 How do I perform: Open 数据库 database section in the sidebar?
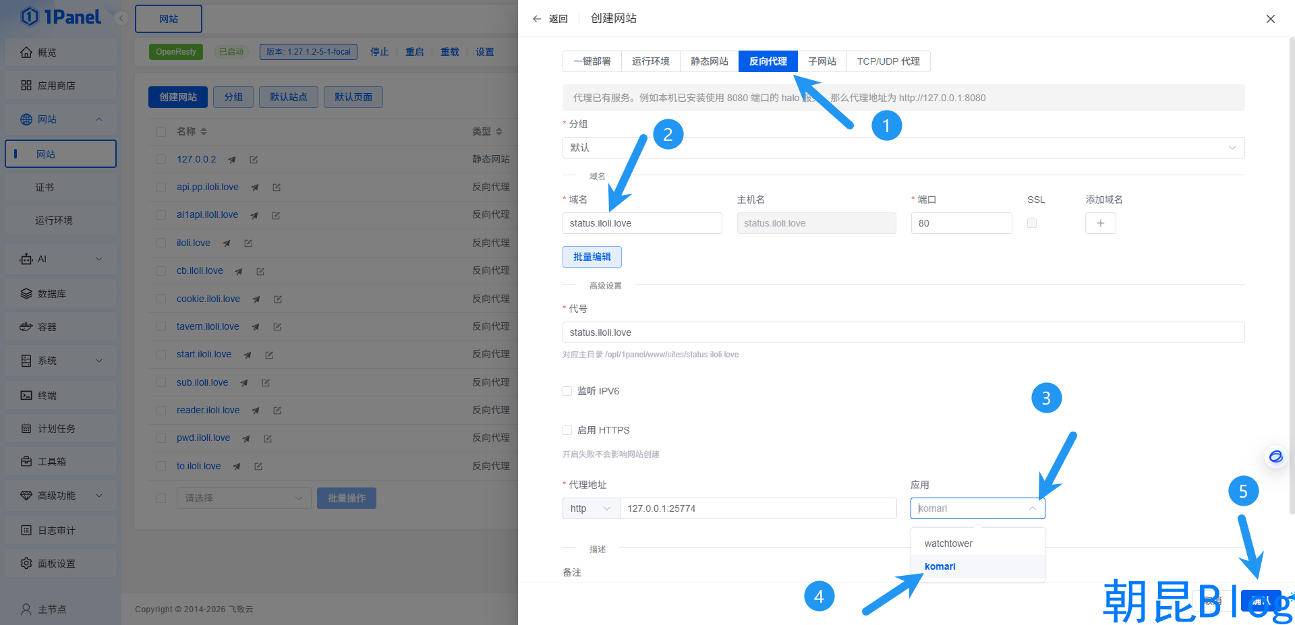click(61, 294)
